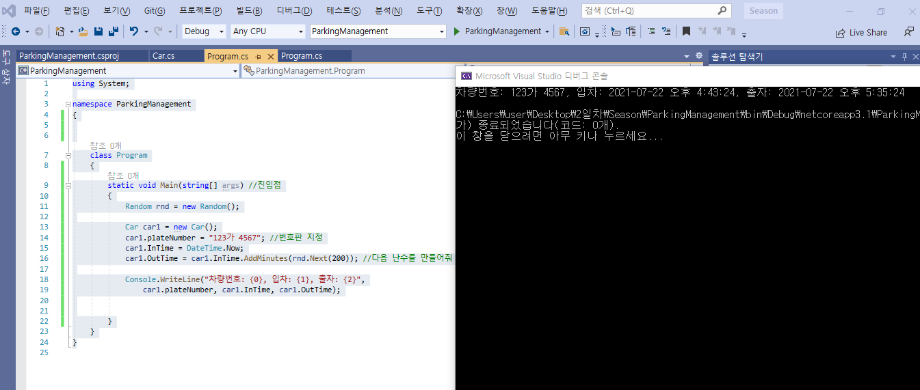Screen dimensions: 920x390
Task: Open the 빌드(B) menu
Action: (249, 11)
